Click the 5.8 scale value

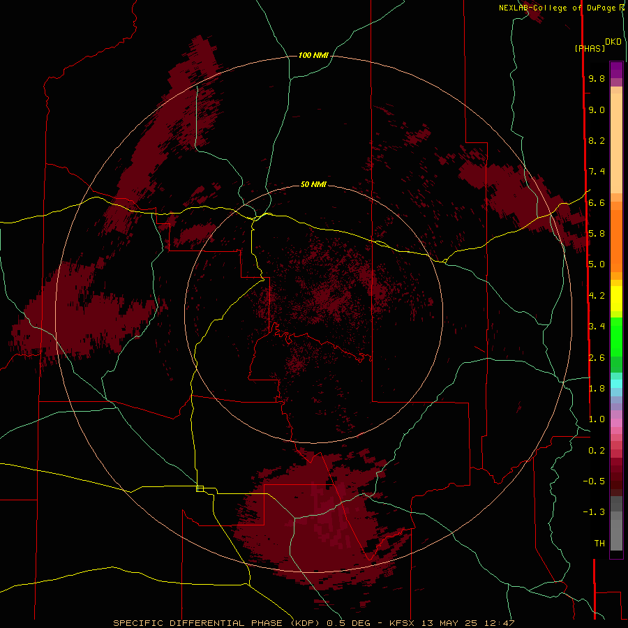click(597, 234)
